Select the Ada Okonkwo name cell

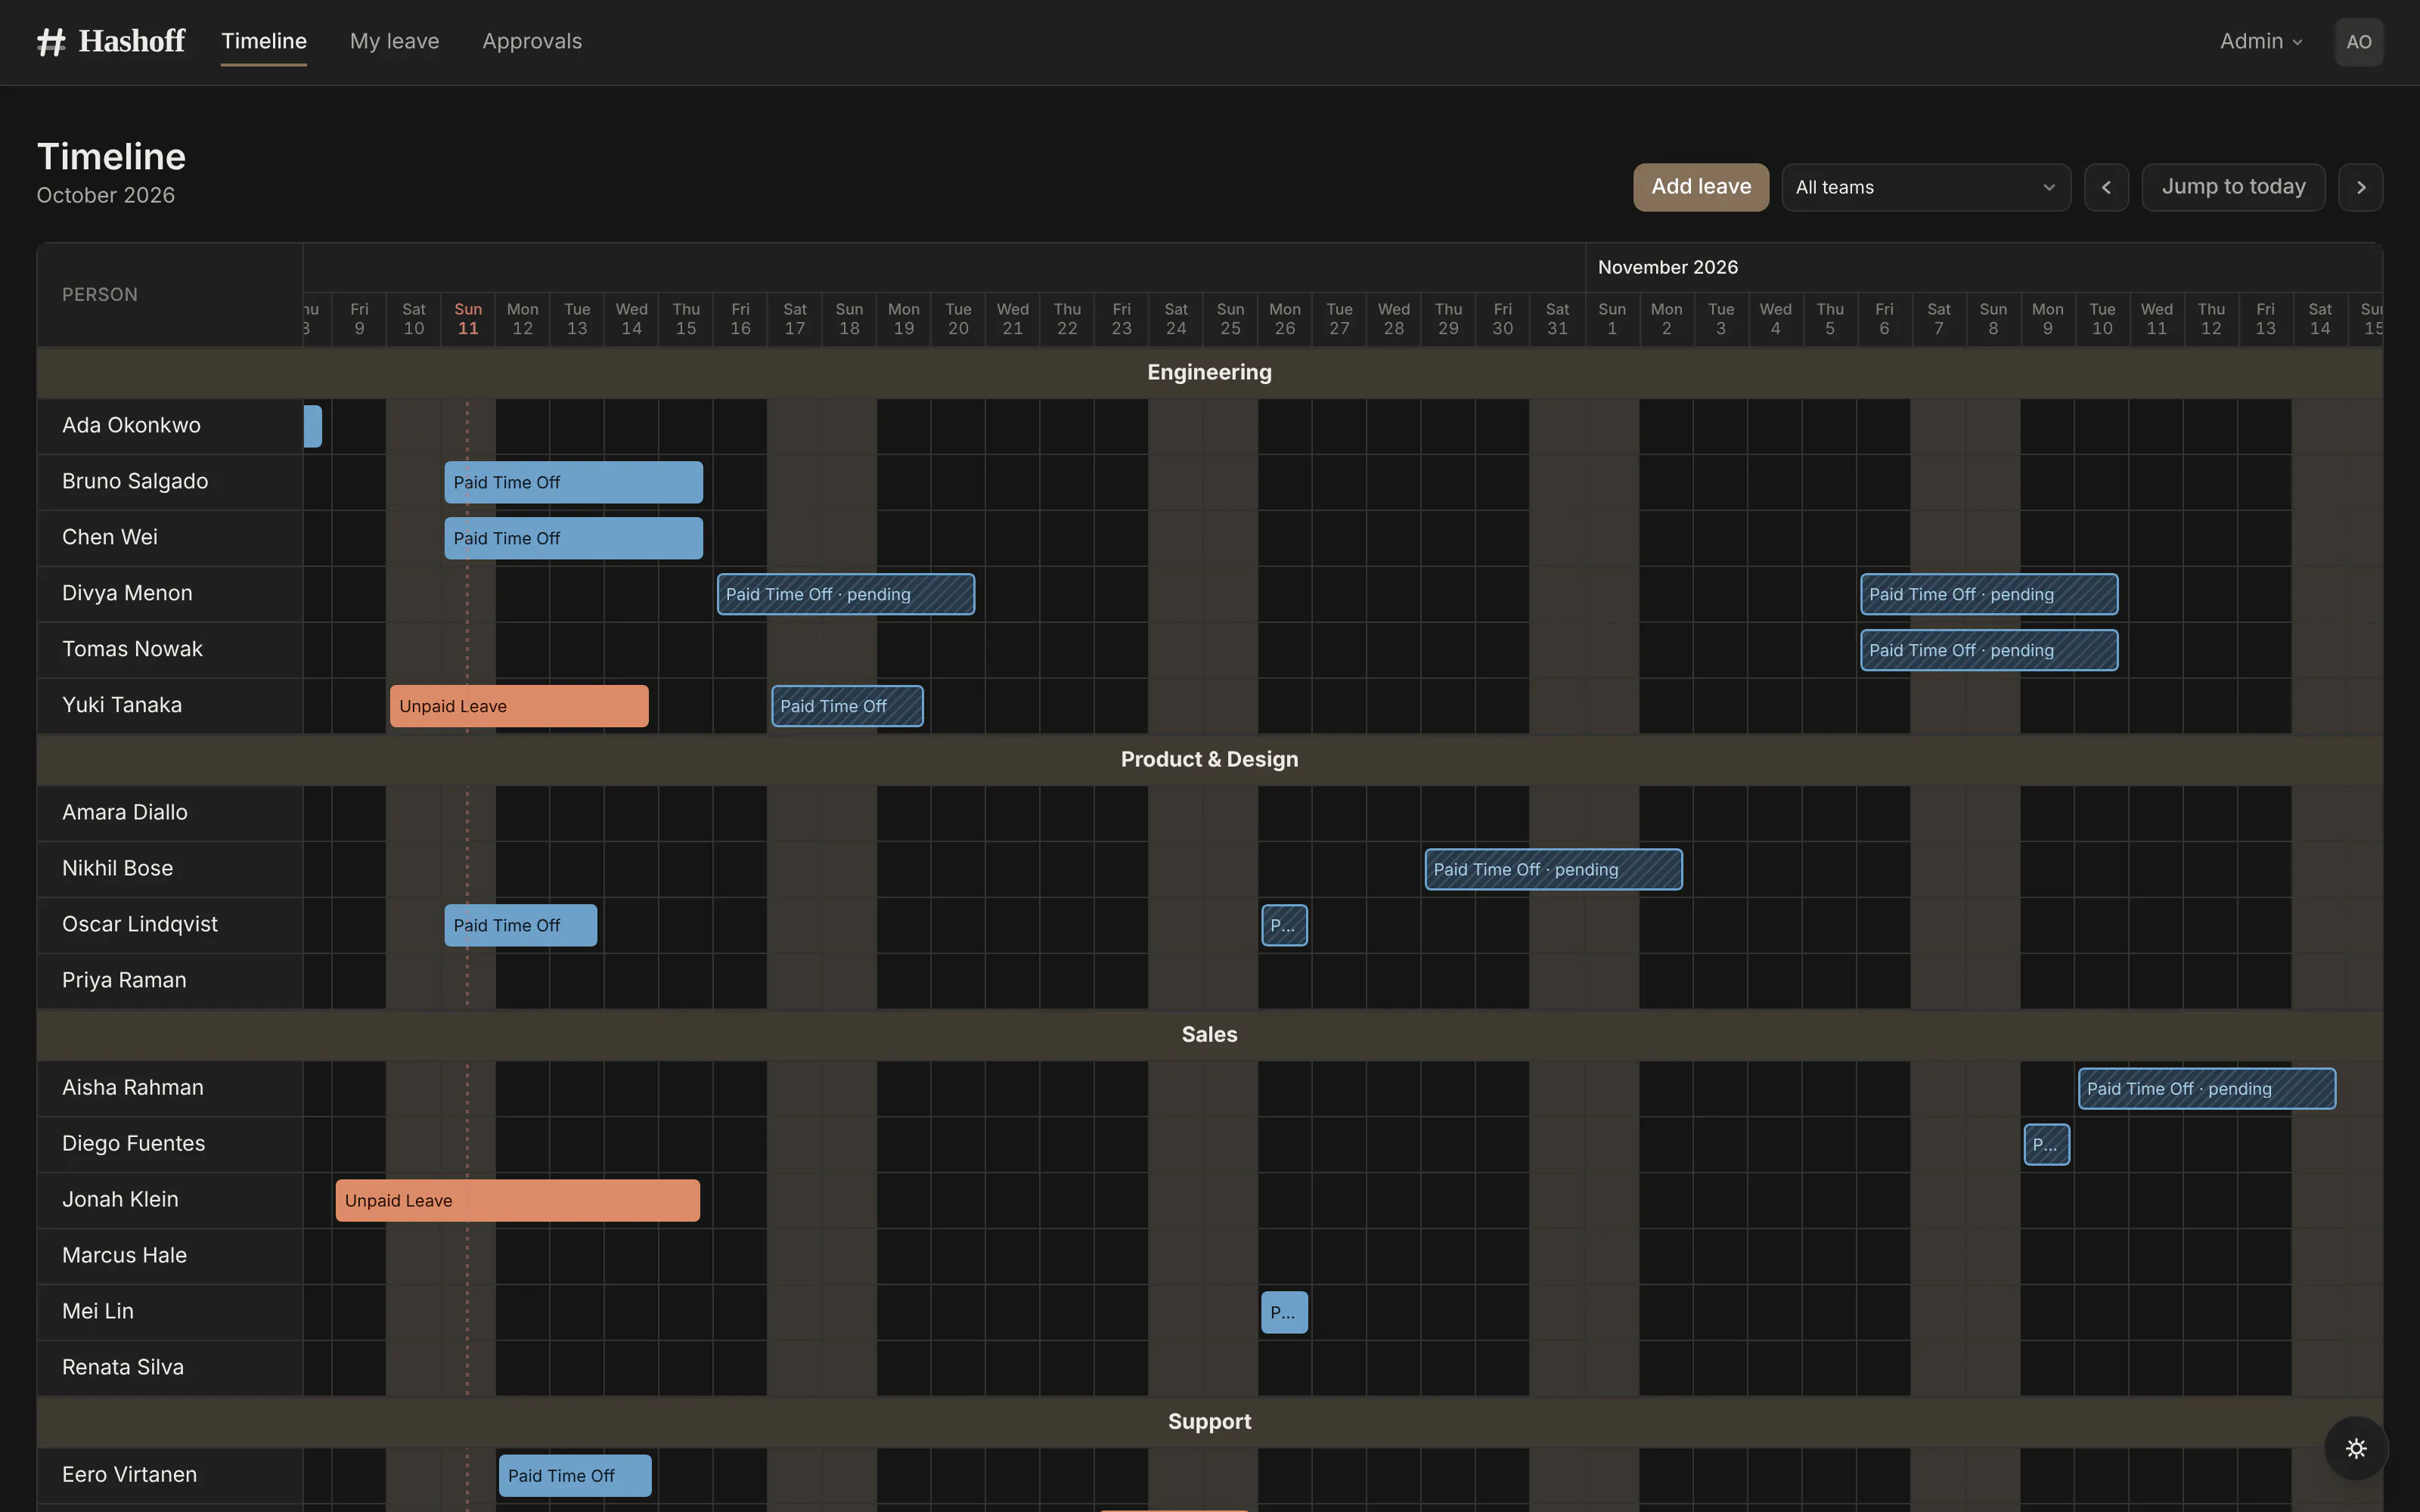pyautogui.click(x=170, y=426)
